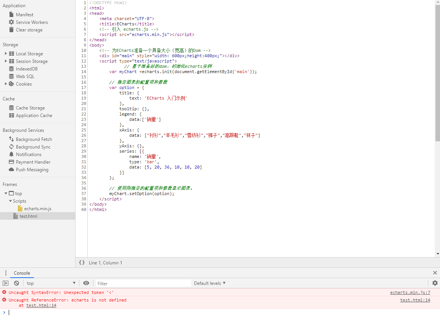Screen dimensions: 440x325
Task: Click the Cache Storage database icon
Action: click(11, 108)
